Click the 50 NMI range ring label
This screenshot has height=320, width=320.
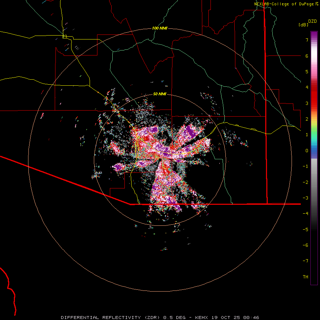[160, 94]
